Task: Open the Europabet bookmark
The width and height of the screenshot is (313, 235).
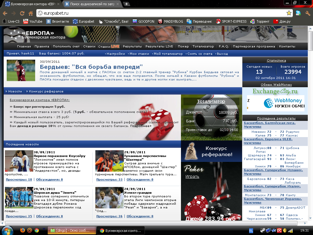Action: tap(83, 21)
